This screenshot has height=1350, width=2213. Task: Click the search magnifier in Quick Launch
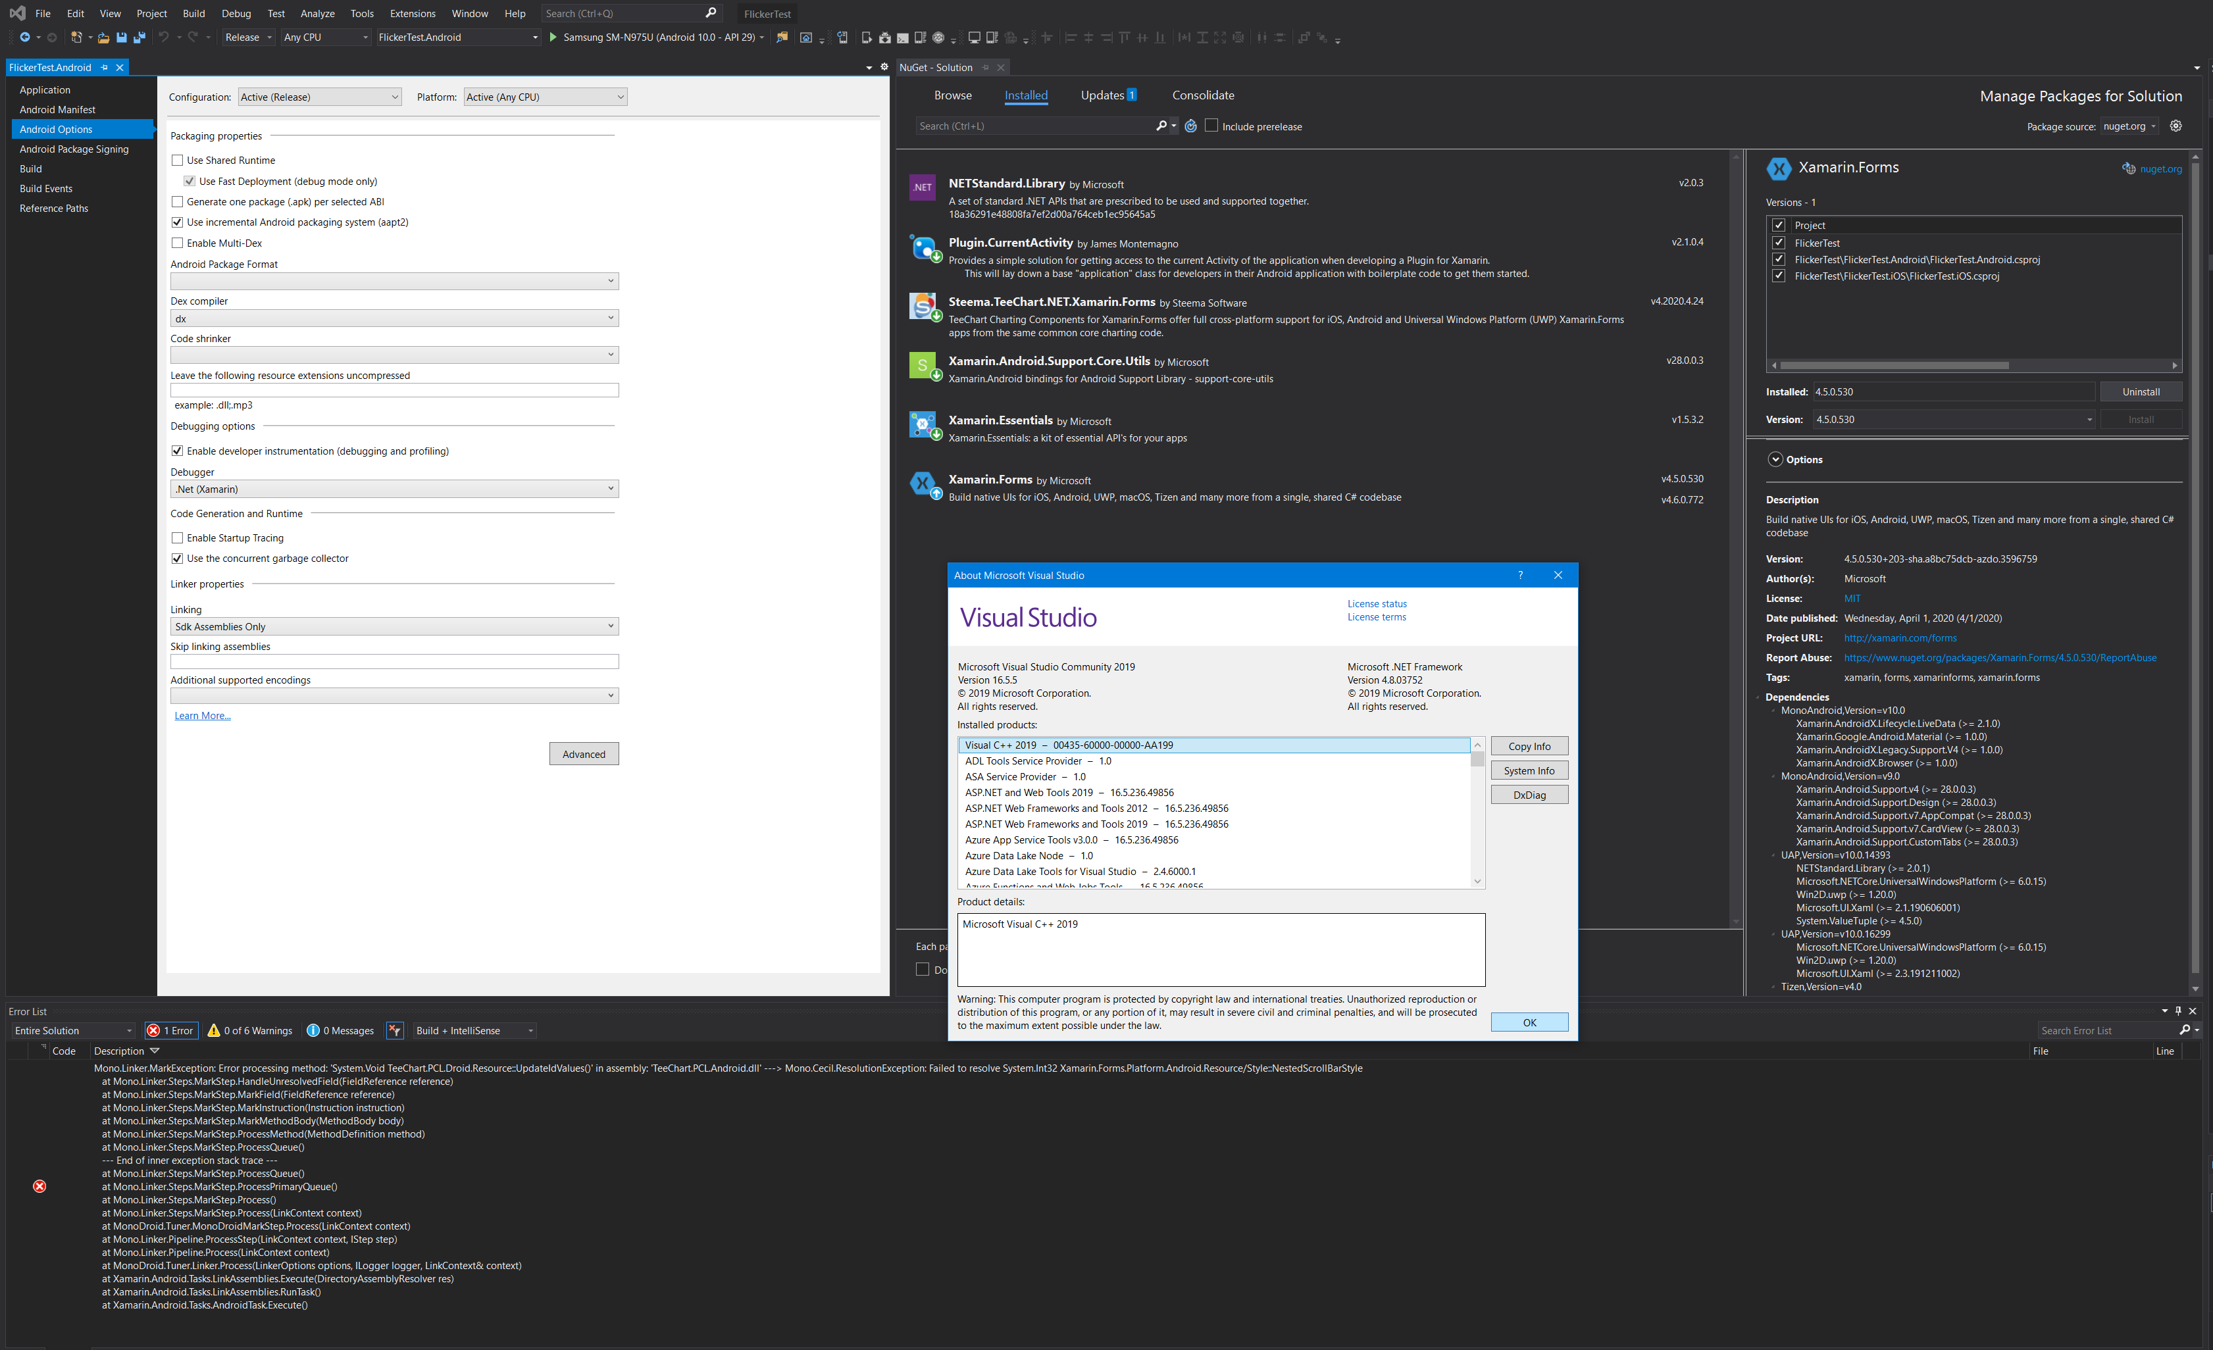pos(711,12)
